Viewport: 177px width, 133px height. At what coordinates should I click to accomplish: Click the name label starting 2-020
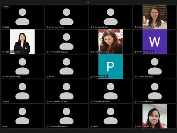(101, 102)
